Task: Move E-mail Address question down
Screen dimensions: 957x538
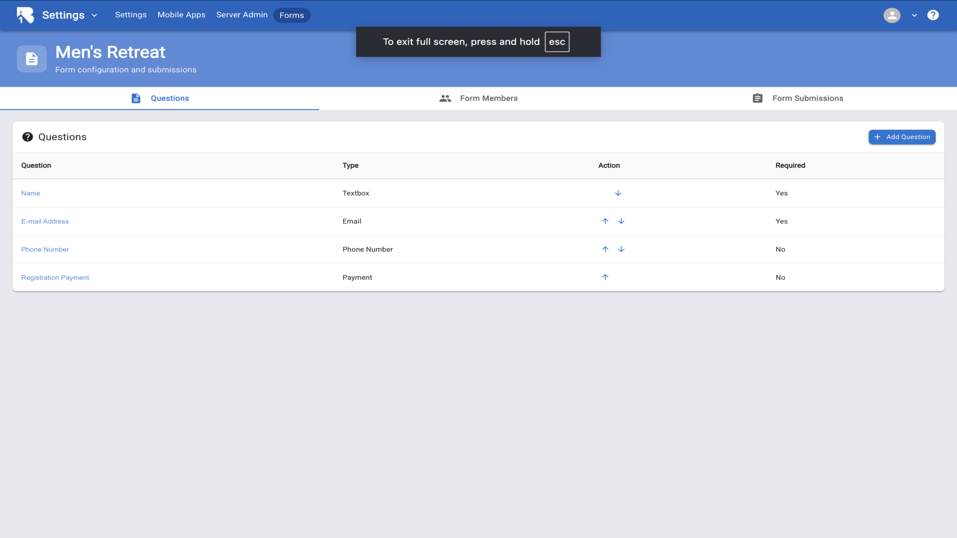Action: (x=621, y=221)
